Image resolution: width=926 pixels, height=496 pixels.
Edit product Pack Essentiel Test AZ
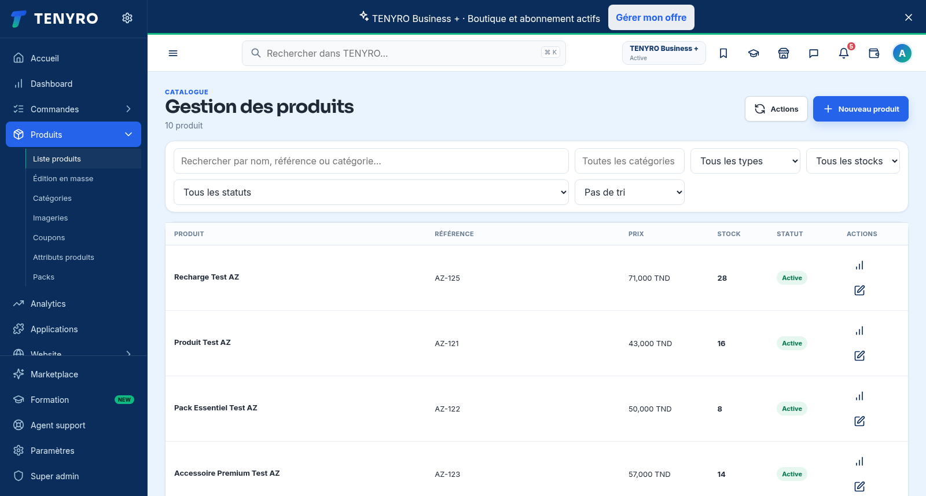[x=859, y=421]
